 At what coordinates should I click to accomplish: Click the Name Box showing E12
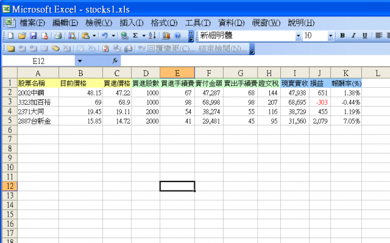pos(38,61)
